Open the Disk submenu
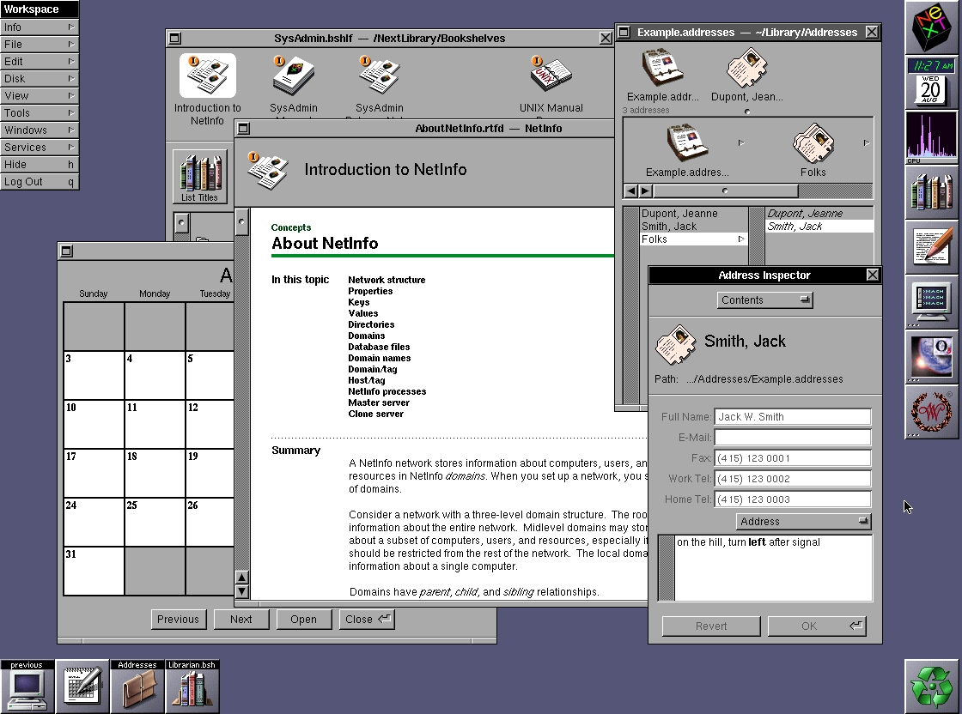962x714 pixels. pos(40,78)
